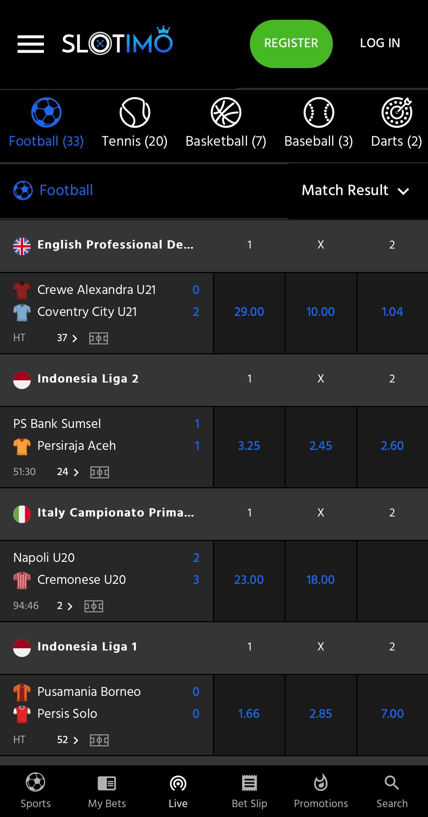Expand 37 more markets for Crewe match
The width and height of the screenshot is (428, 817).
pyautogui.click(x=67, y=338)
